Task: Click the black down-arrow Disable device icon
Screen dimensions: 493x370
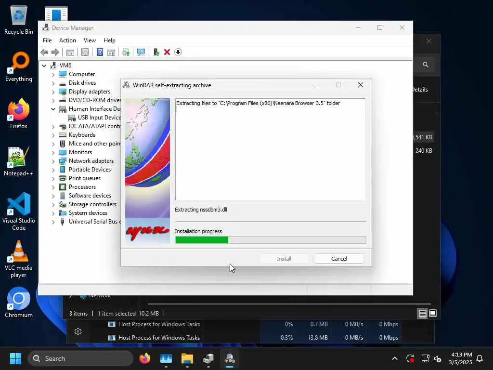Action: pos(178,52)
